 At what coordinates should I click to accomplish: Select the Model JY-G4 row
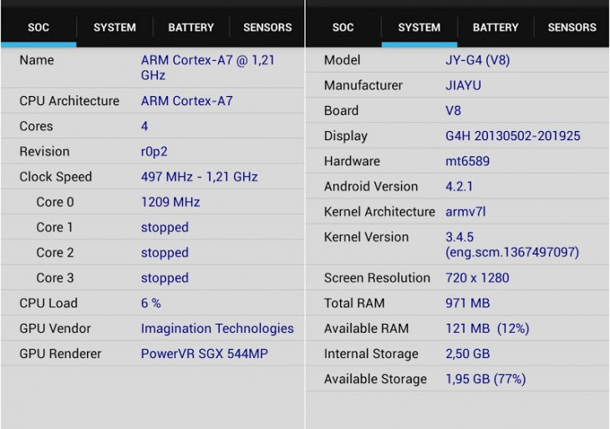[457, 60]
